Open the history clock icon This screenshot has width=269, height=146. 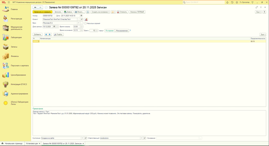[232, 2]
